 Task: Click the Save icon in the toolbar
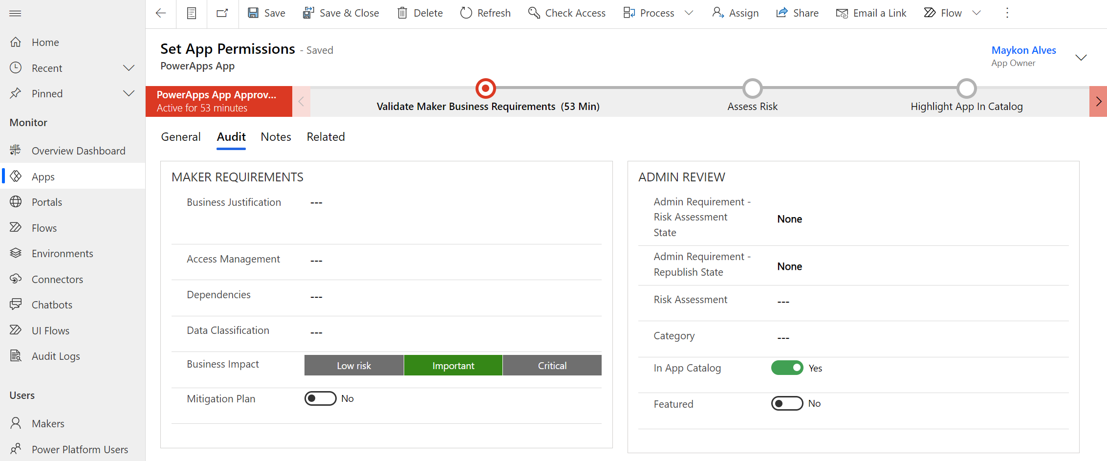click(x=253, y=13)
